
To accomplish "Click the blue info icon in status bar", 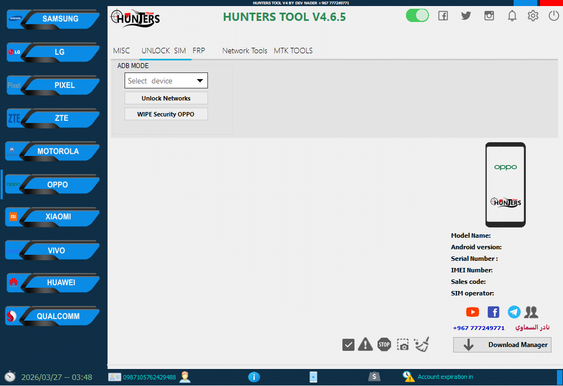I will pyautogui.click(x=254, y=377).
